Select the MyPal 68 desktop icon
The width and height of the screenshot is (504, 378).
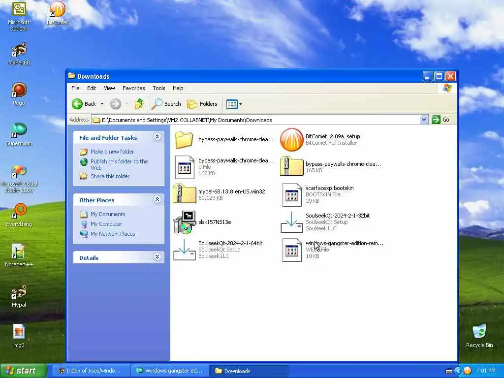pos(19,54)
